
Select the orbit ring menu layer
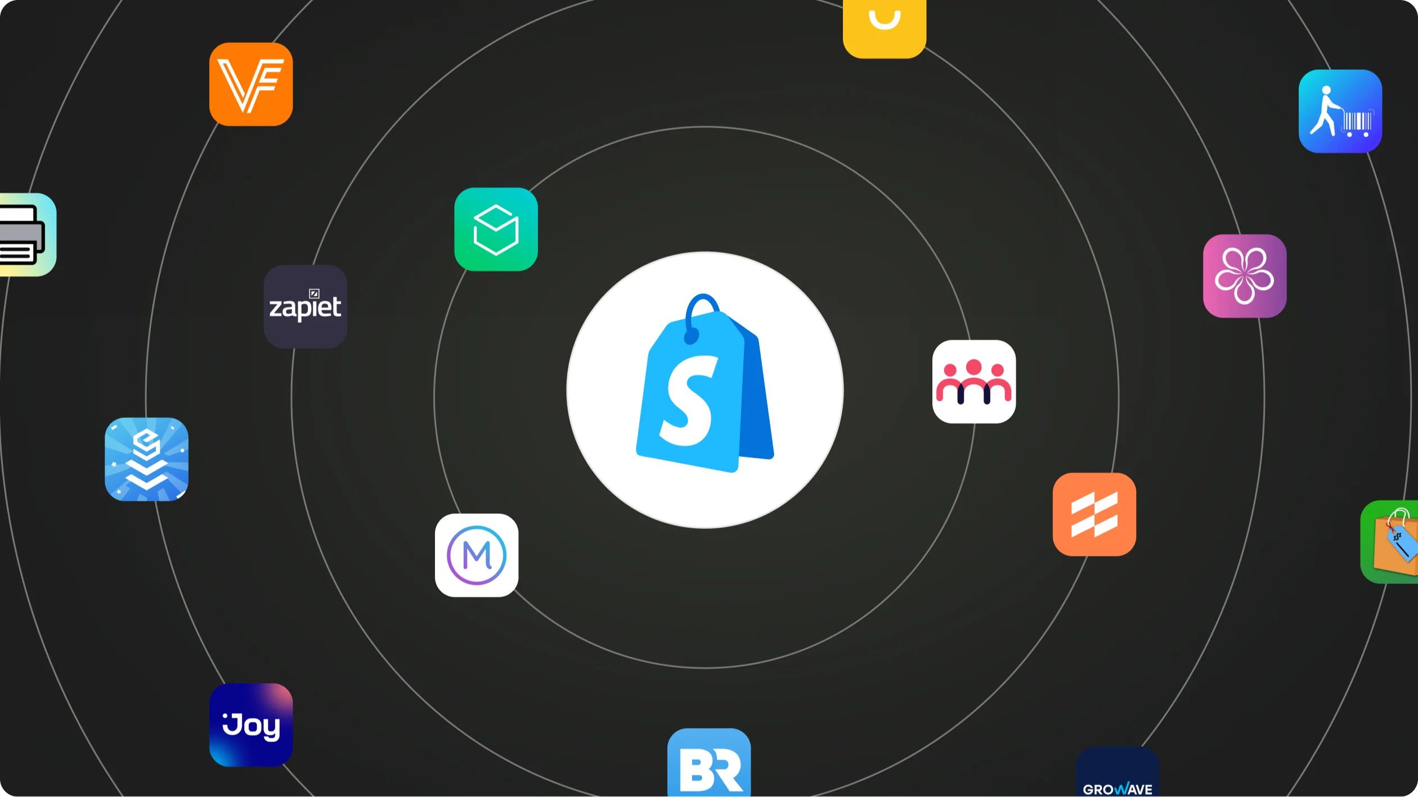(709, 398)
